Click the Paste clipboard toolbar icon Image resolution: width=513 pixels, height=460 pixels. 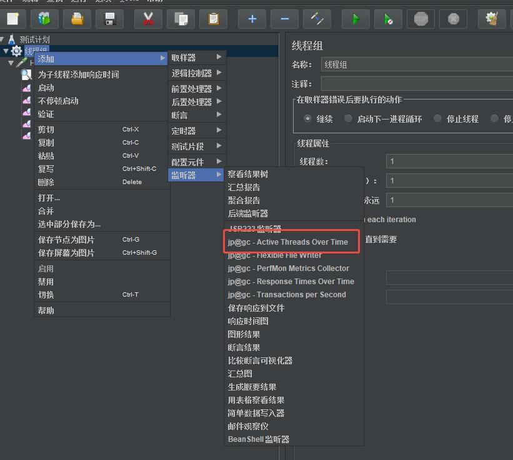pos(212,19)
